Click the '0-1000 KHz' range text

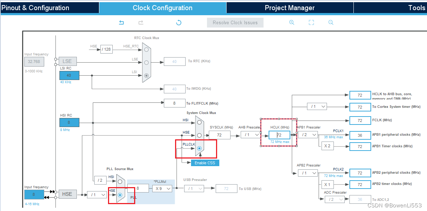click(33, 71)
